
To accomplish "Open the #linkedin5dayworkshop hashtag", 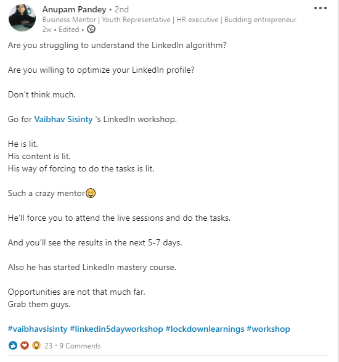I will [x=116, y=329].
